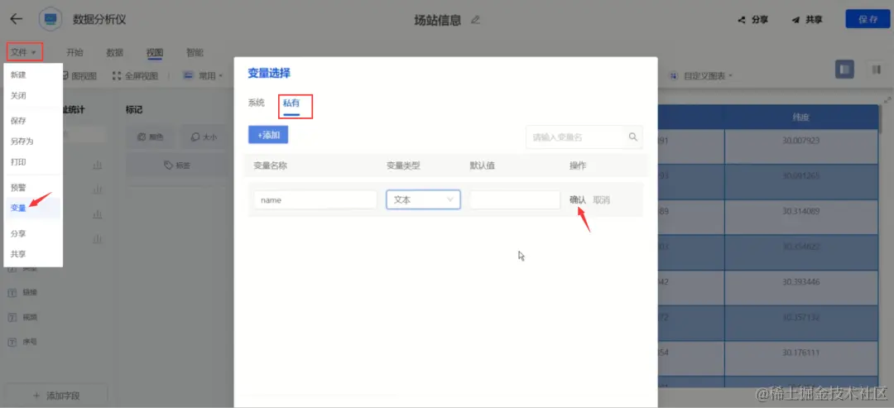Click the cell 30.357132
Screen dimensions: 894x408
(x=801, y=318)
